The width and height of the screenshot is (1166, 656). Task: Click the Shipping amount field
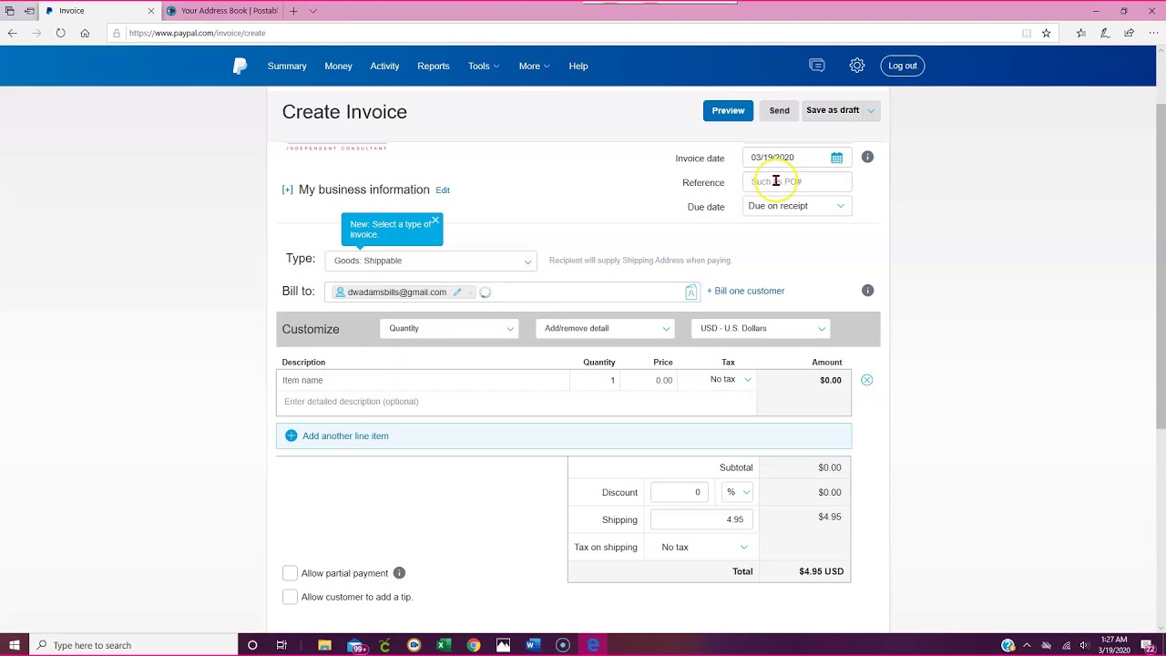701,519
